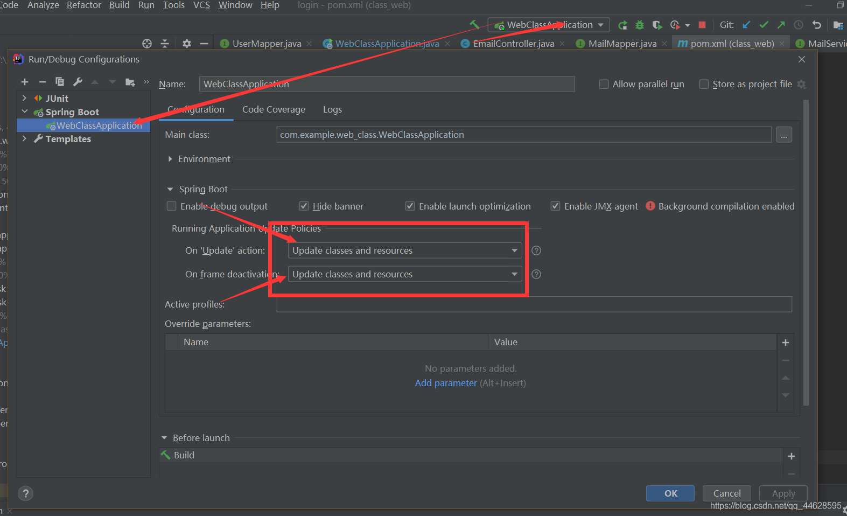The height and width of the screenshot is (516, 847).
Task: Run with coverage shield icon
Action: pos(657,25)
